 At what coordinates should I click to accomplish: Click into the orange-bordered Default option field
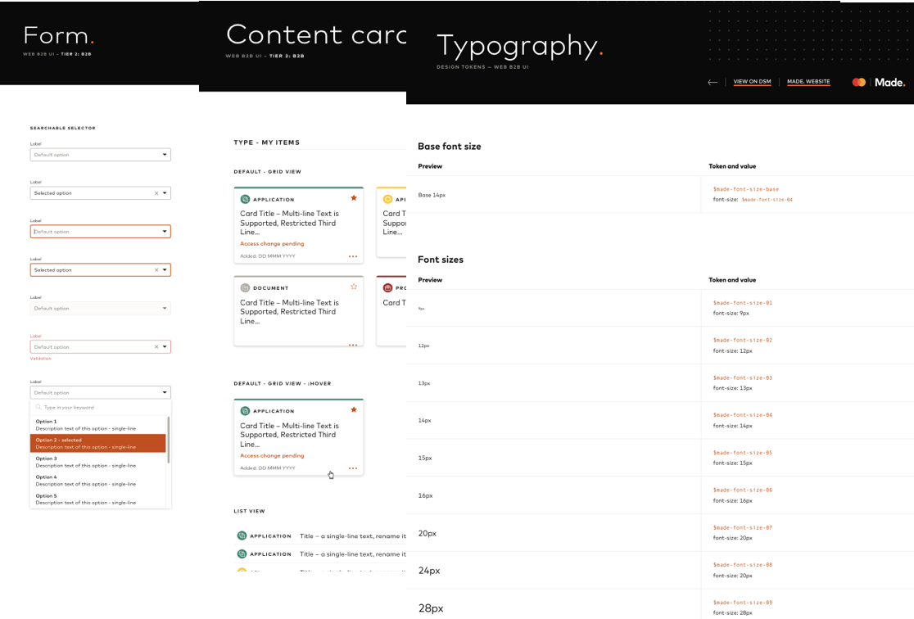pyautogui.click(x=100, y=232)
